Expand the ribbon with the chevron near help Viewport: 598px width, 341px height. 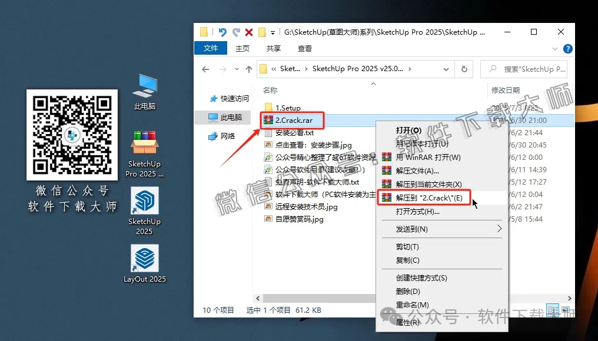pos(554,49)
